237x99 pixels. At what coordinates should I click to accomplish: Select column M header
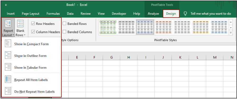tap(215, 57)
